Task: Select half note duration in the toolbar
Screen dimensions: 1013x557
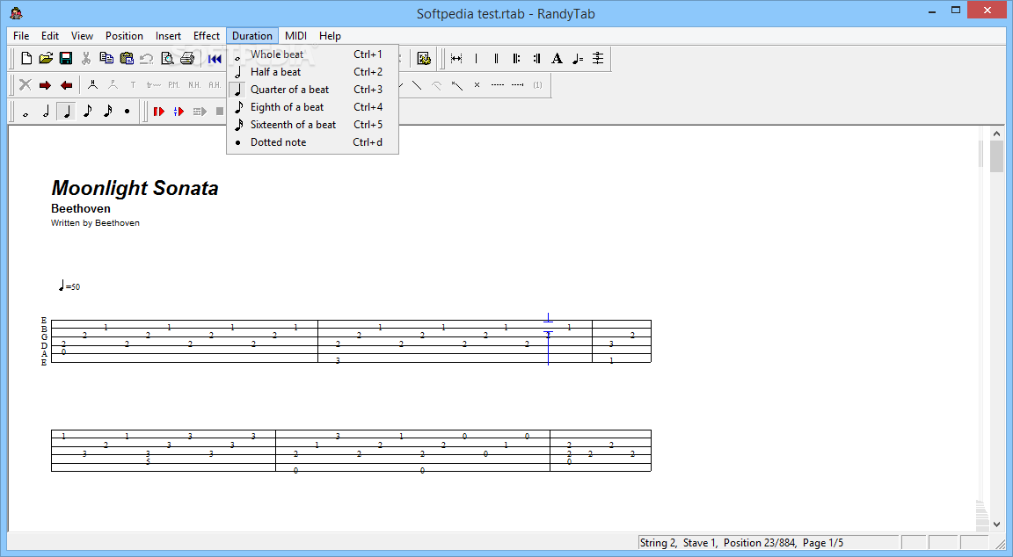Action: pos(46,112)
